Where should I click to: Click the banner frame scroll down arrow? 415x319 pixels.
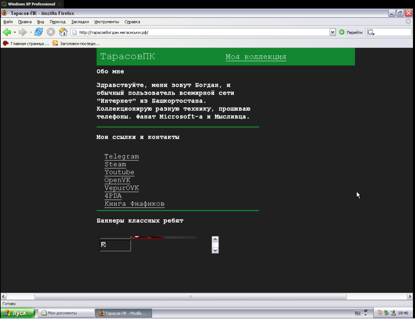point(215,250)
